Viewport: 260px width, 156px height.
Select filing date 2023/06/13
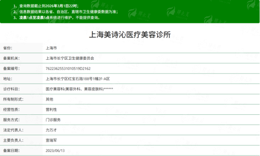tap(55, 151)
